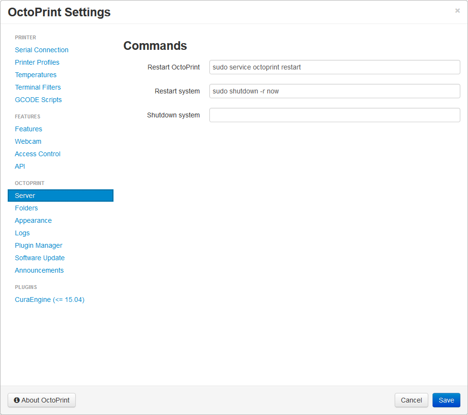
Task: Go to Temperatures settings
Action: (x=36, y=75)
